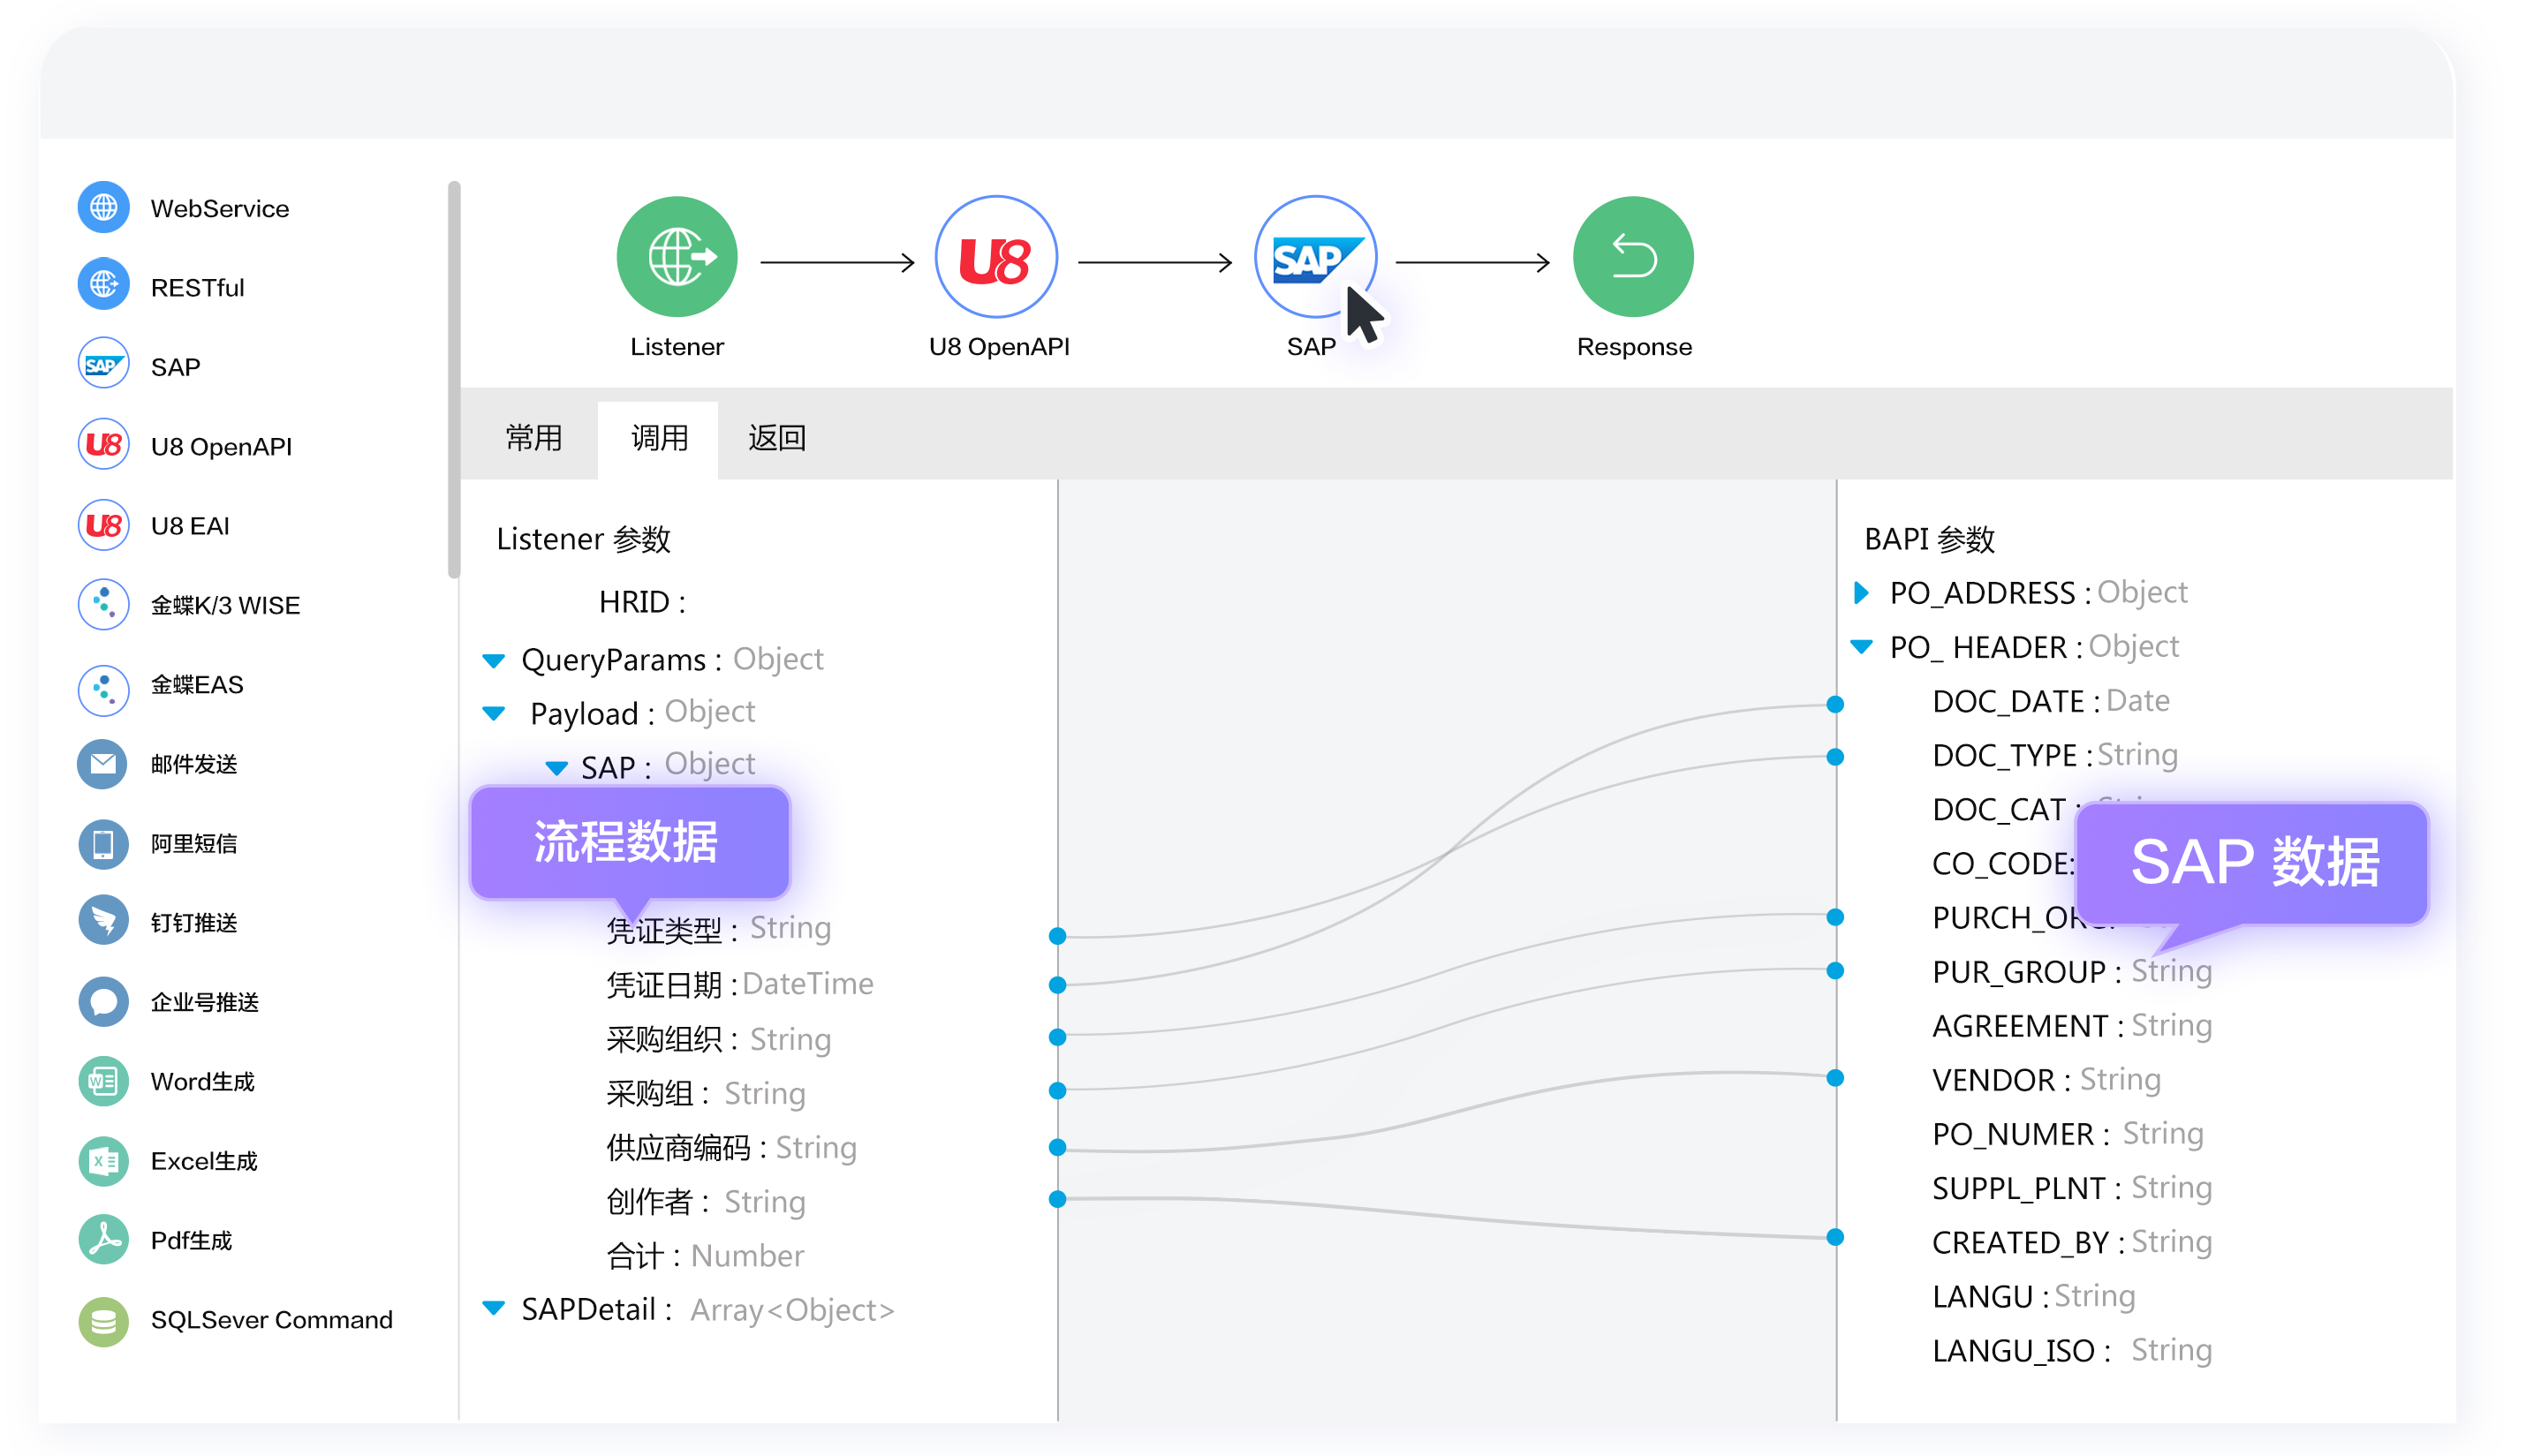Screen dimensions: 2526x1456
Task: Select the VENDOR String parameter
Action: pos(2046,1079)
